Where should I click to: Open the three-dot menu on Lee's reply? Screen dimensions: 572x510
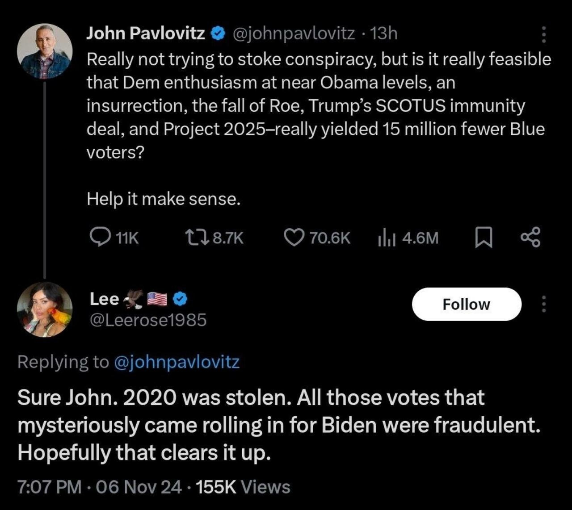coord(544,304)
